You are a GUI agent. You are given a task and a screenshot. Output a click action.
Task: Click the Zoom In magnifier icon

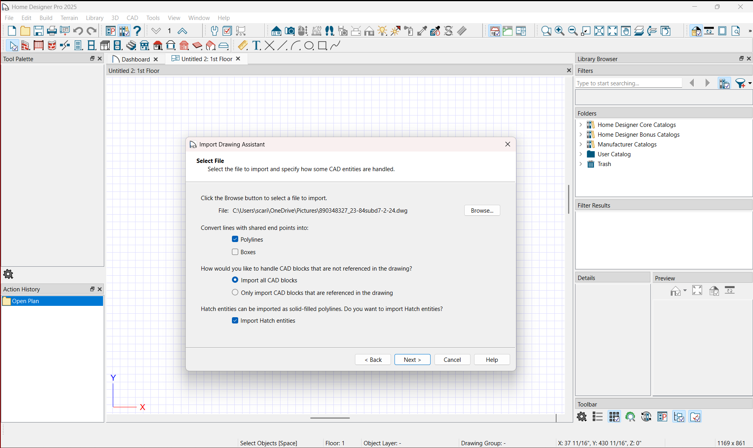pyautogui.click(x=559, y=31)
